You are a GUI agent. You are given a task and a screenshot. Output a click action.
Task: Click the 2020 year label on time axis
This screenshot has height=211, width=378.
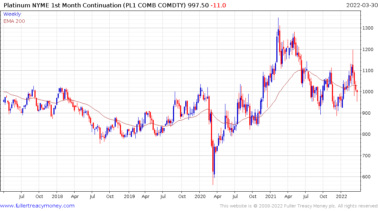(x=200, y=197)
